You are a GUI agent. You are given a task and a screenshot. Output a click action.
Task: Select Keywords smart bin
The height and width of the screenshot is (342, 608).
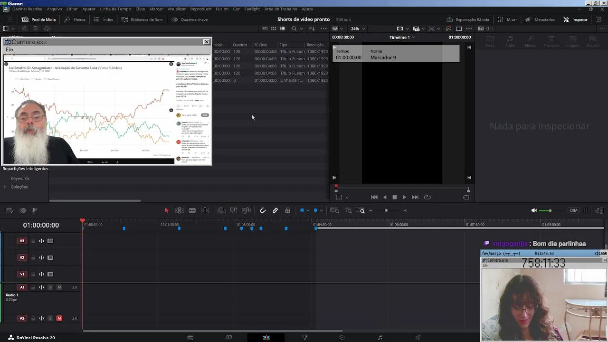tap(20, 178)
